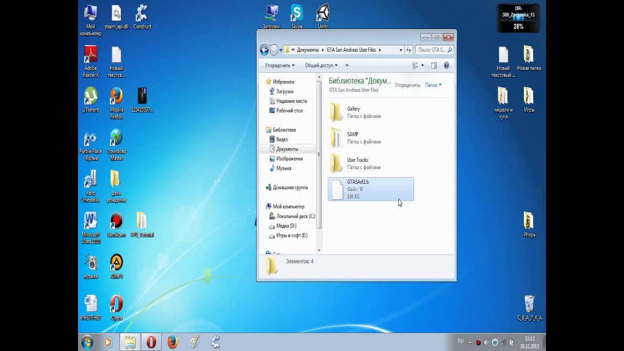The width and height of the screenshot is (624, 351).
Task: Open Недавние места in navigation pane
Action: (x=288, y=101)
